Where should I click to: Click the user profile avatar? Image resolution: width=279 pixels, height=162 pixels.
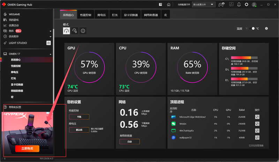(254, 5)
